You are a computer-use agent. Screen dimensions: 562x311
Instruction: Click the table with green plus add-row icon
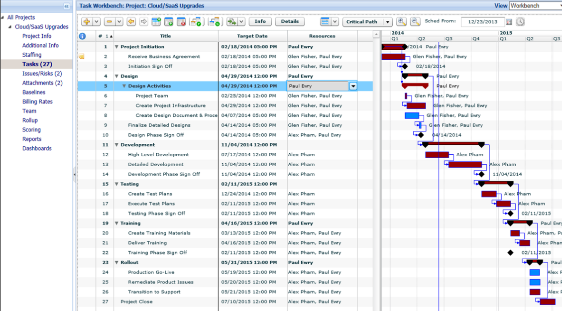coord(169,21)
